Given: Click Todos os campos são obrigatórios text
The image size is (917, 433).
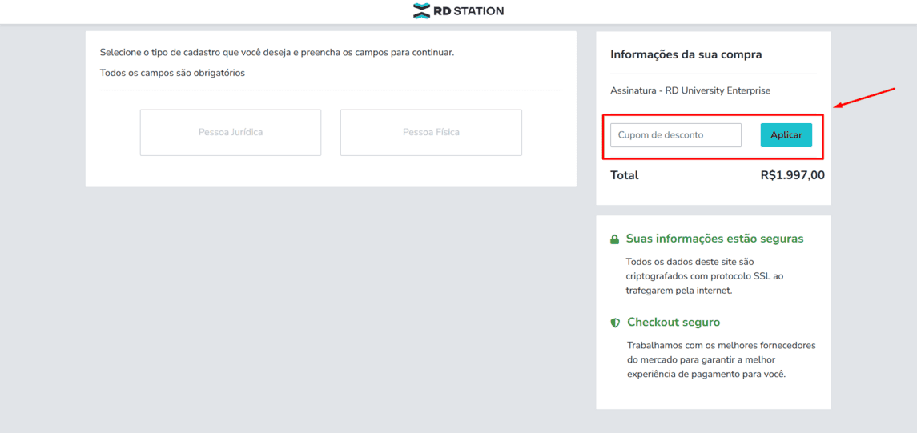Looking at the screenshot, I should [172, 73].
